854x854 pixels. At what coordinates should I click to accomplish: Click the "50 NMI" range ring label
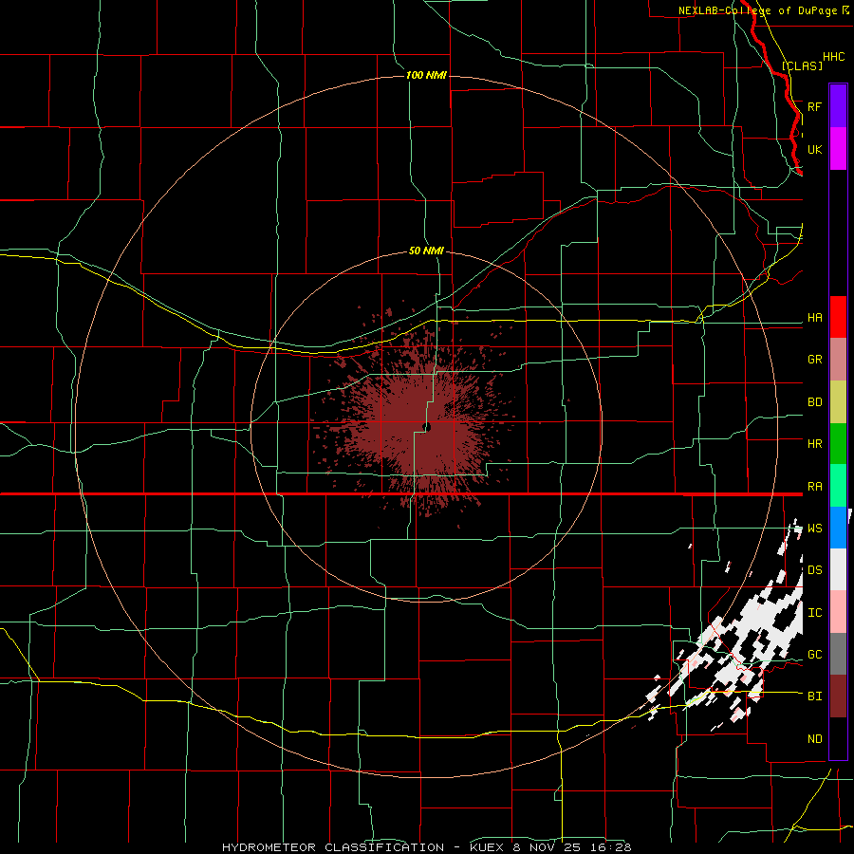(426, 251)
